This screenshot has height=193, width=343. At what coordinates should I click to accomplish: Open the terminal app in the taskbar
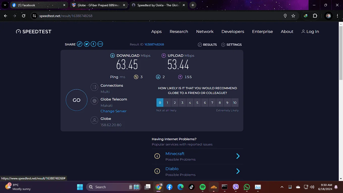(225, 187)
